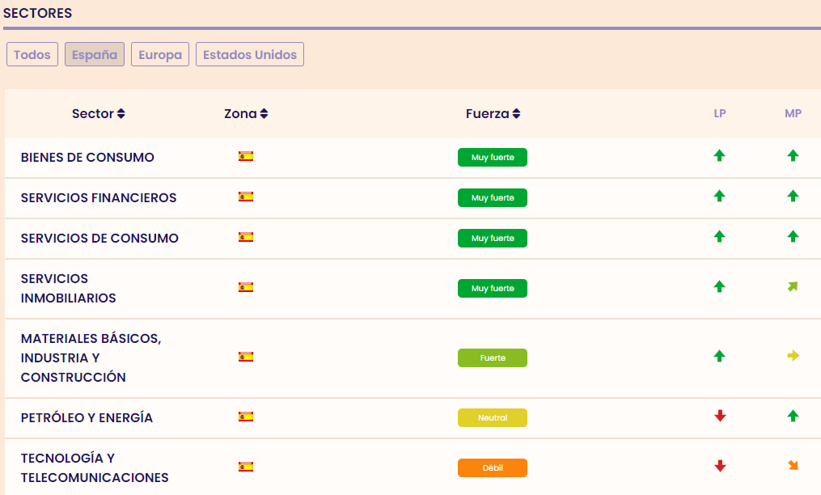
Task: Click yellow Neutral strength badge
Action: [x=492, y=418]
